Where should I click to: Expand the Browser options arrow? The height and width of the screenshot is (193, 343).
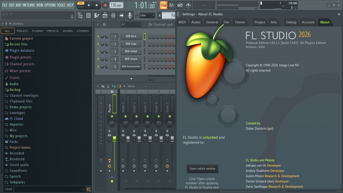[x=3, y=24]
